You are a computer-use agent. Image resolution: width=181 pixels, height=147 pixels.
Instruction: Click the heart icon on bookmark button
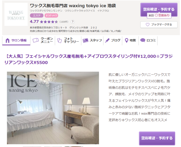pyautogui.click(x=148, y=25)
